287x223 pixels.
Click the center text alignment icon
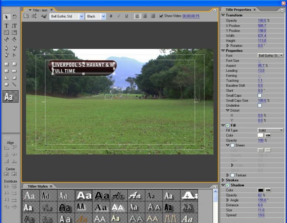(145, 16)
